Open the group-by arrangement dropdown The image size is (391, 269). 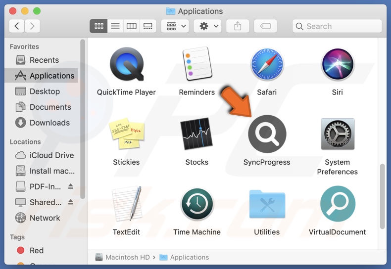[175, 26]
